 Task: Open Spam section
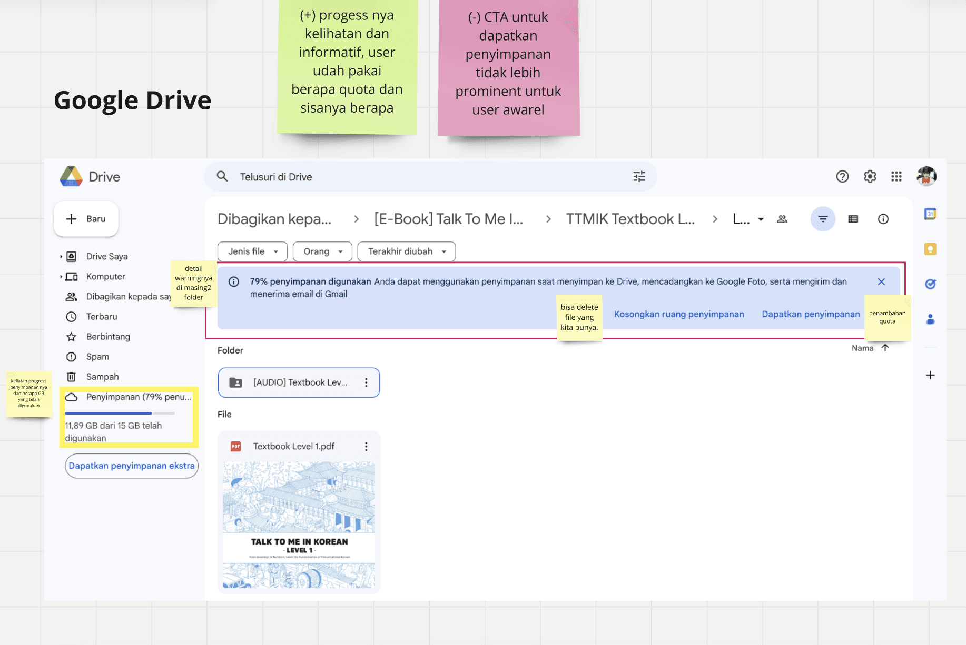(x=97, y=357)
